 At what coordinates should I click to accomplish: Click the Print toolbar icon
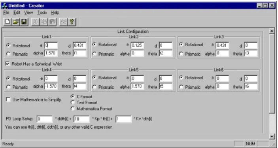click(63, 22)
